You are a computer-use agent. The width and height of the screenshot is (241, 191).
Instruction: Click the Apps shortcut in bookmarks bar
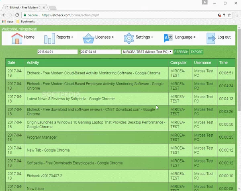tap(8, 21)
